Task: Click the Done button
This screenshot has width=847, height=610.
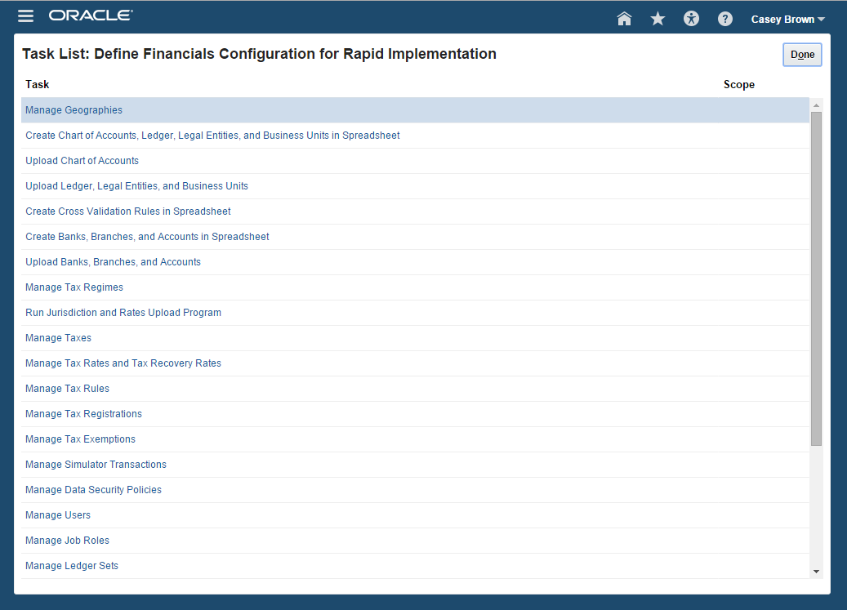Action: (802, 55)
